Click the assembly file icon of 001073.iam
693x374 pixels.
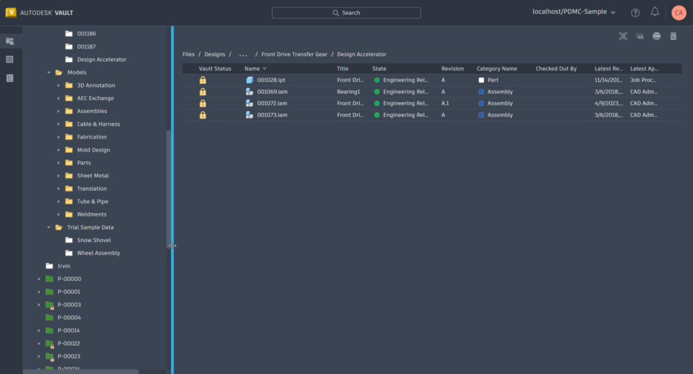pos(249,115)
